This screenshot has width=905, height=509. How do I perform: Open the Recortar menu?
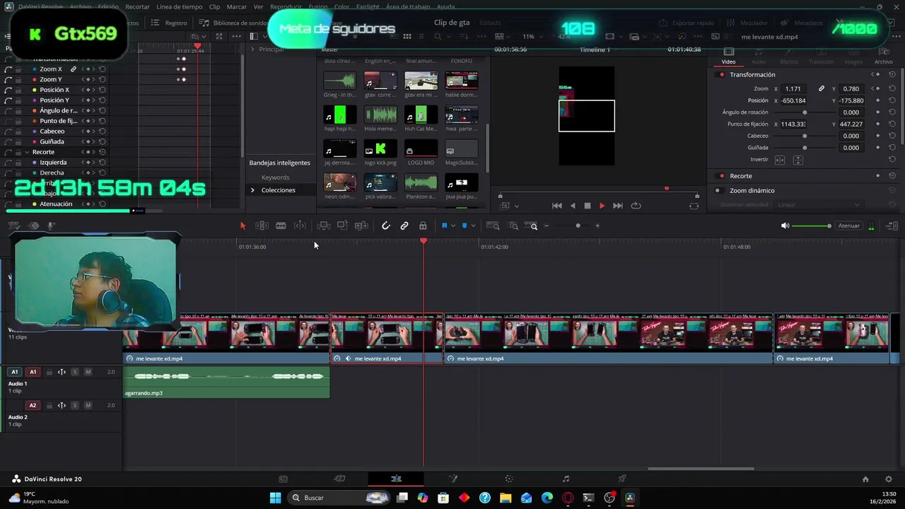(x=137, y=6)
